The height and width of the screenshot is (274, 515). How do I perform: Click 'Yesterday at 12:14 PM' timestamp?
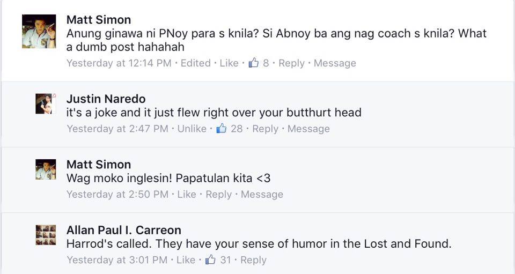point(119,63)
